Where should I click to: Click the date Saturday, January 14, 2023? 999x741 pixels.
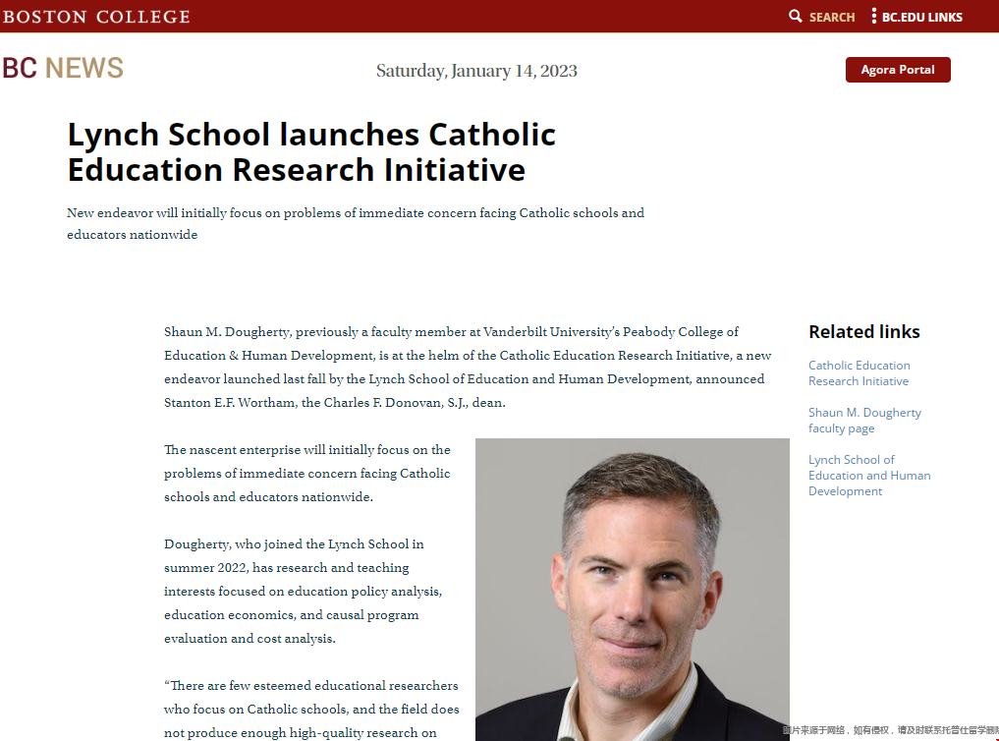pos(476,71)
